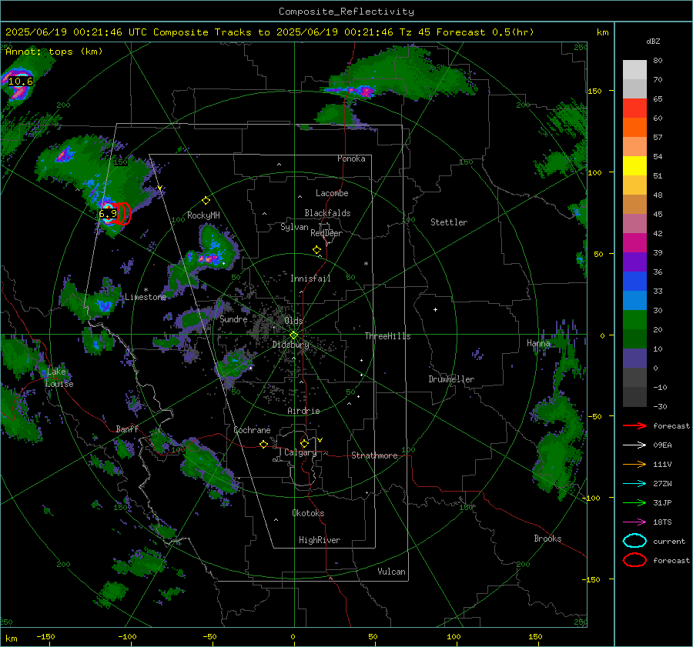Click the 100 tick on right axis
Screen dimensions: 693x647
point(594,172)
